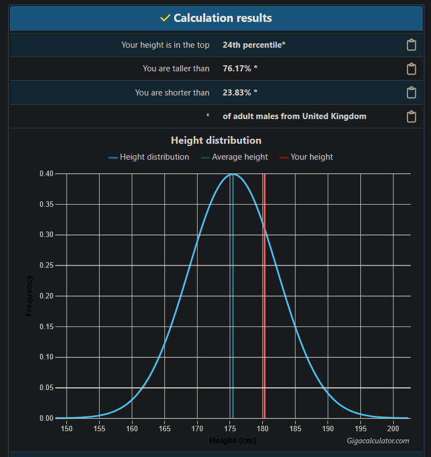The width and height of the screenshot is (431, 457).
Task: Click the 0.20 y-axis tick label
Action: 47,296
